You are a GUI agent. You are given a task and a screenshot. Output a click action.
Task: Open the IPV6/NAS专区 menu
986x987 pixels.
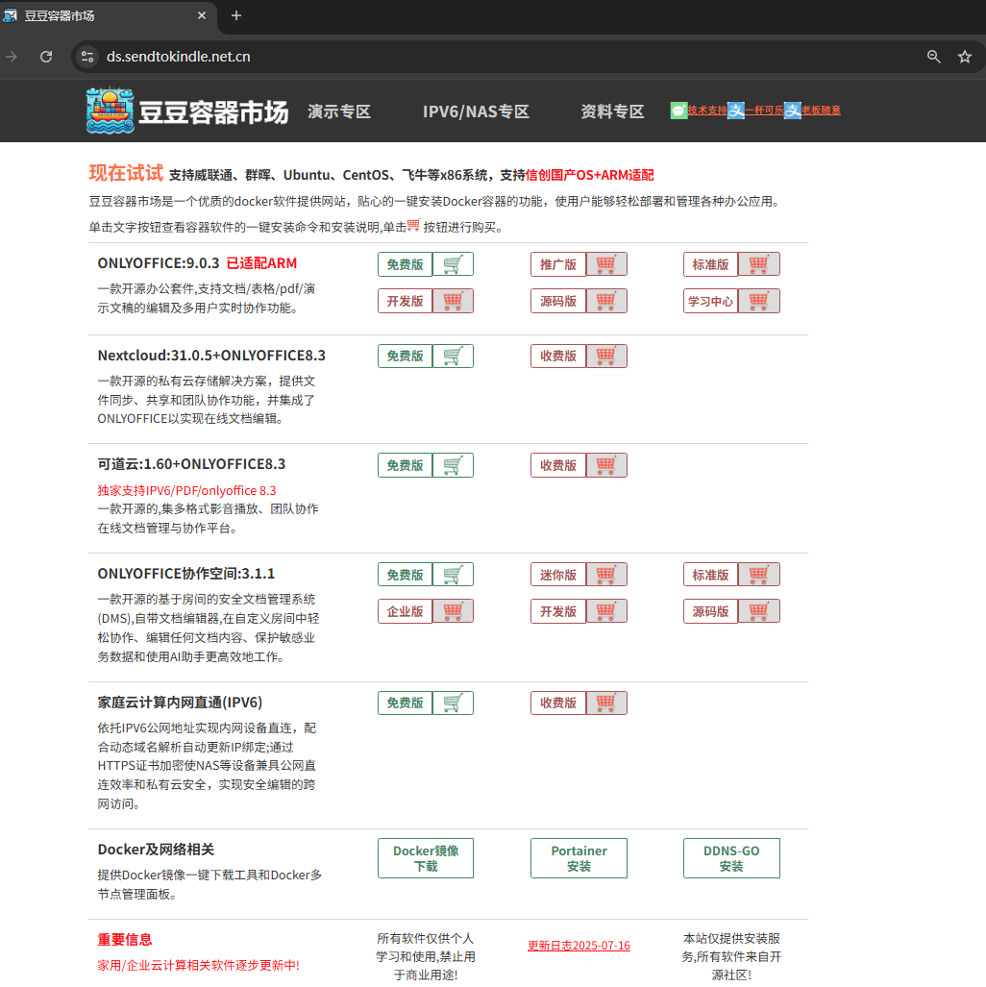point(476,111)
